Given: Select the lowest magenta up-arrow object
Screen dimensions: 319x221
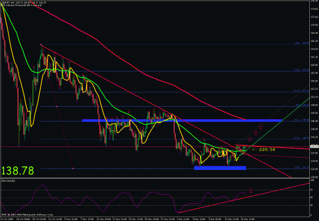Looking at the screenshot, I should [x=250, y=139].
